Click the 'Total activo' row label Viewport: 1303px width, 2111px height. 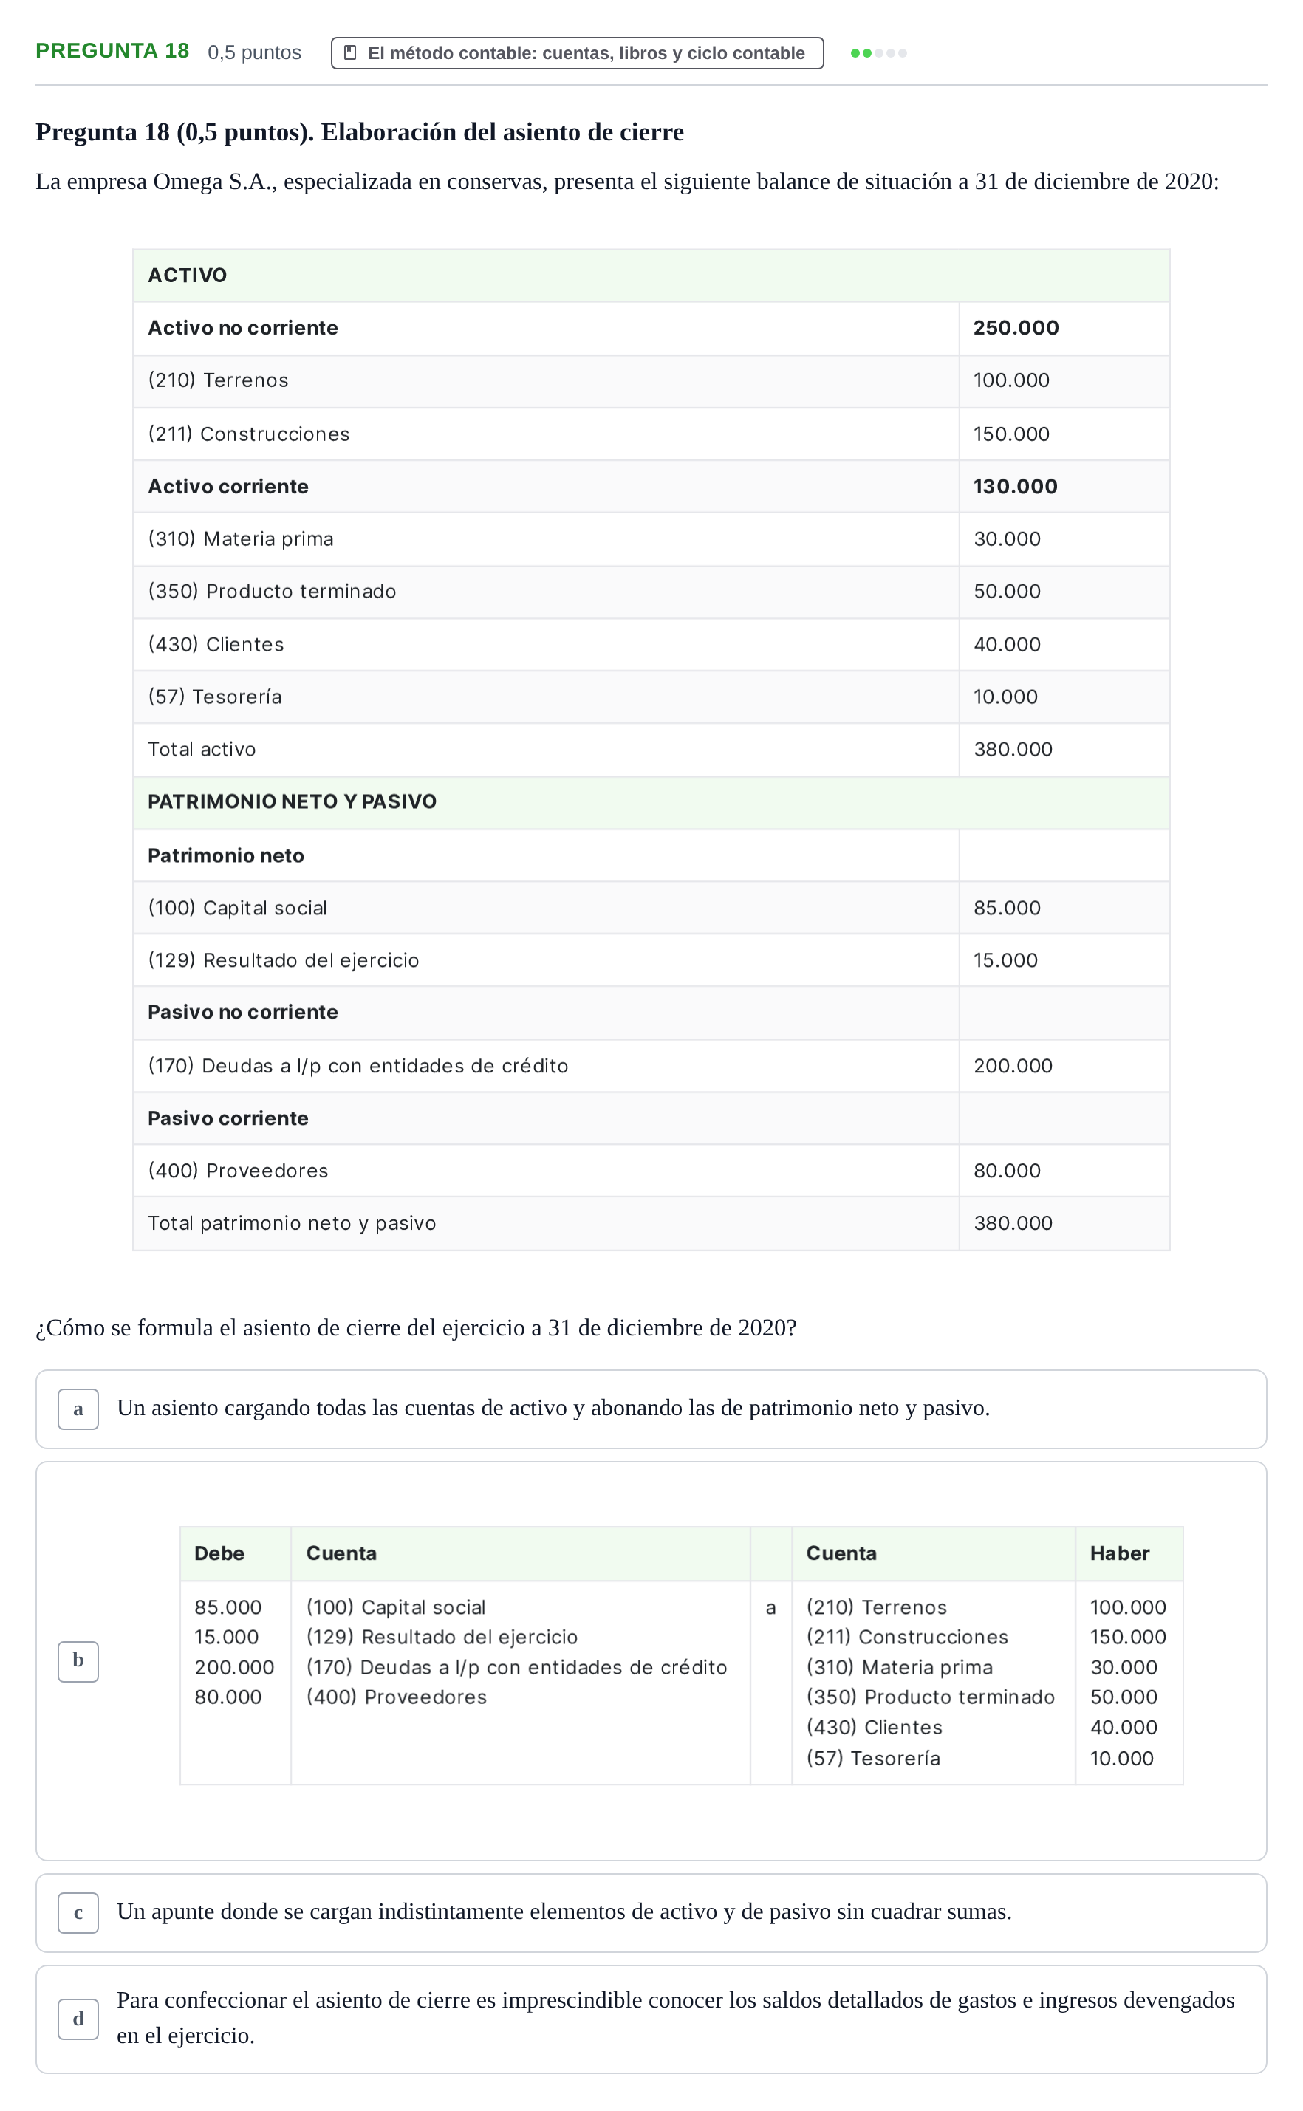(x=202, y=749)
